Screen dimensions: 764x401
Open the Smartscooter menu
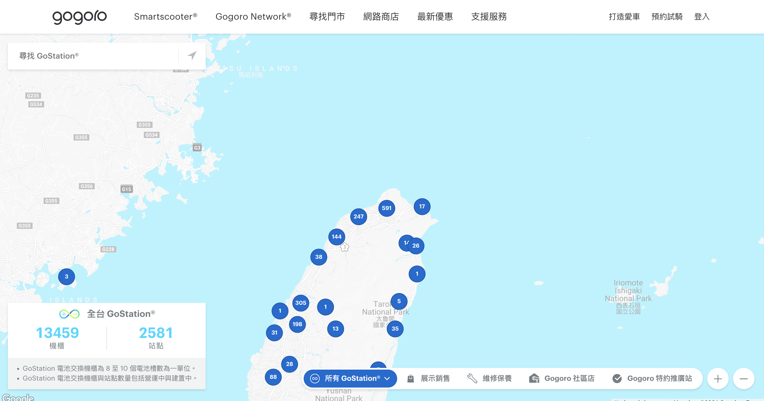(165, 17)
